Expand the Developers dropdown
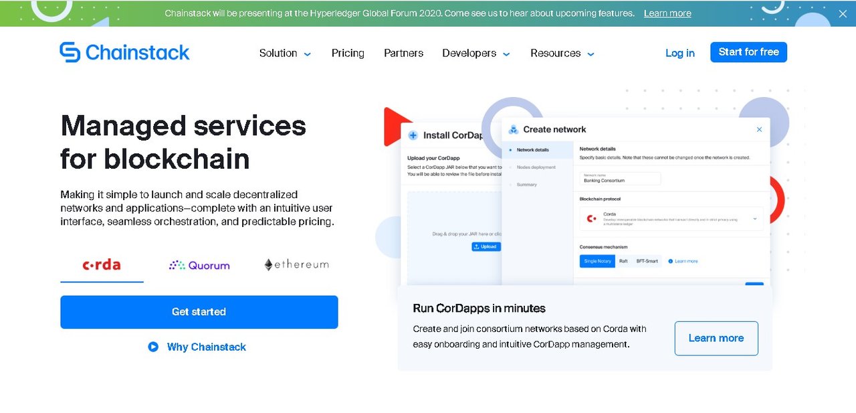This screenshot has height=413, width=856. click(475, 53)
